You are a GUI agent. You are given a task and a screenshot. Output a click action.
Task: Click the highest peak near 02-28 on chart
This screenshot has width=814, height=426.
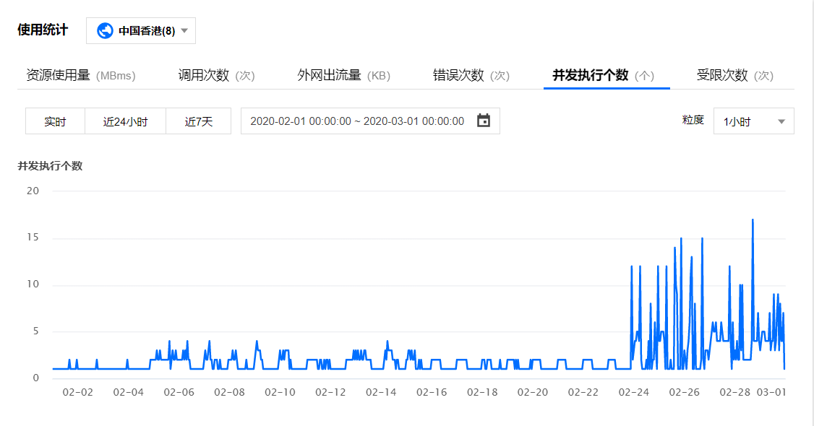[753, 220]
